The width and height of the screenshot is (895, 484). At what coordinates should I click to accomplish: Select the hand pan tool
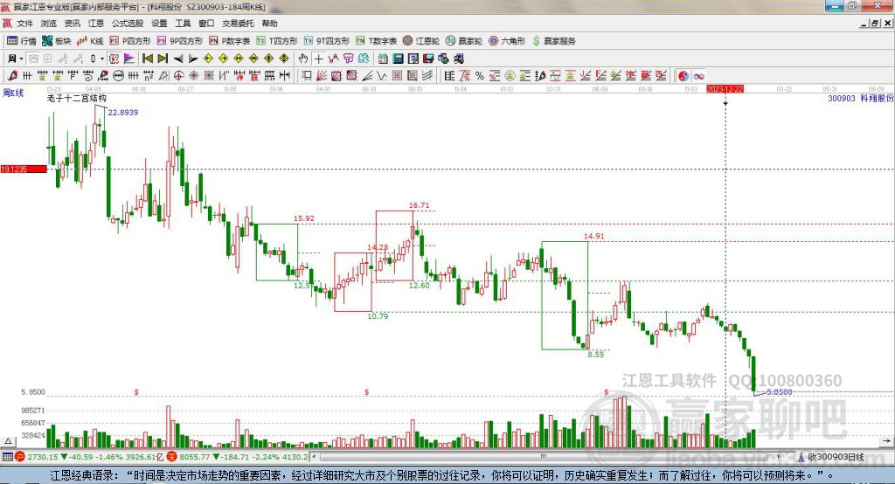(303, 59)
